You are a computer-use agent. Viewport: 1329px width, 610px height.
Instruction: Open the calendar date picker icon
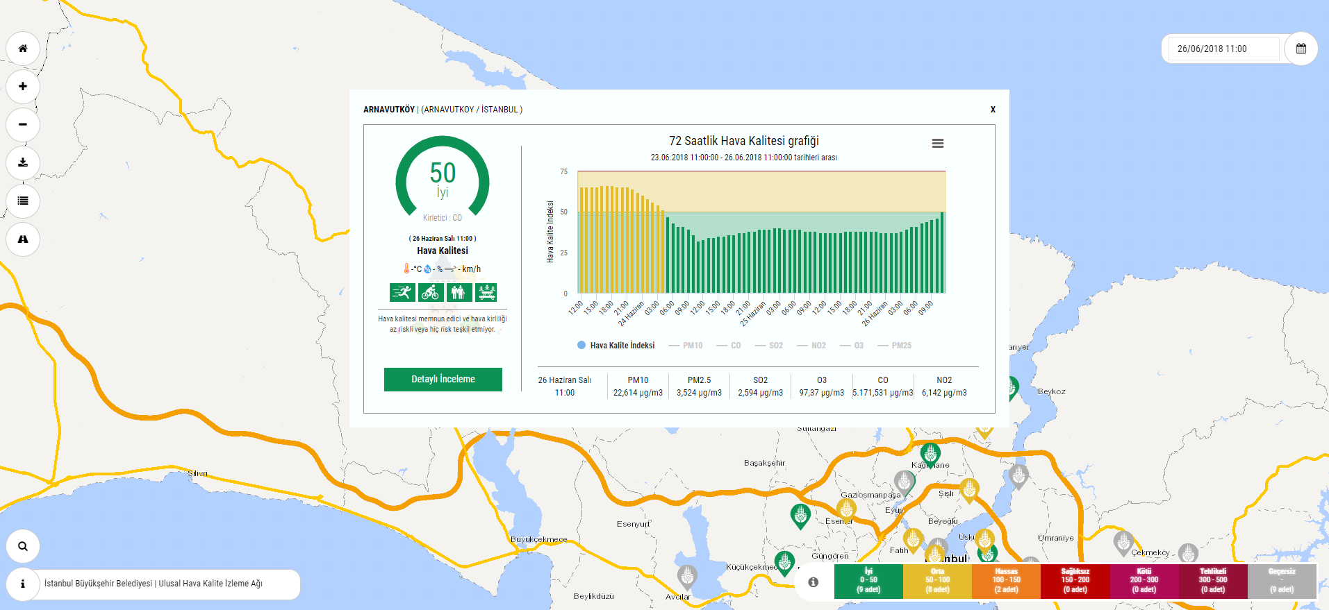[x=1301, y=49]
